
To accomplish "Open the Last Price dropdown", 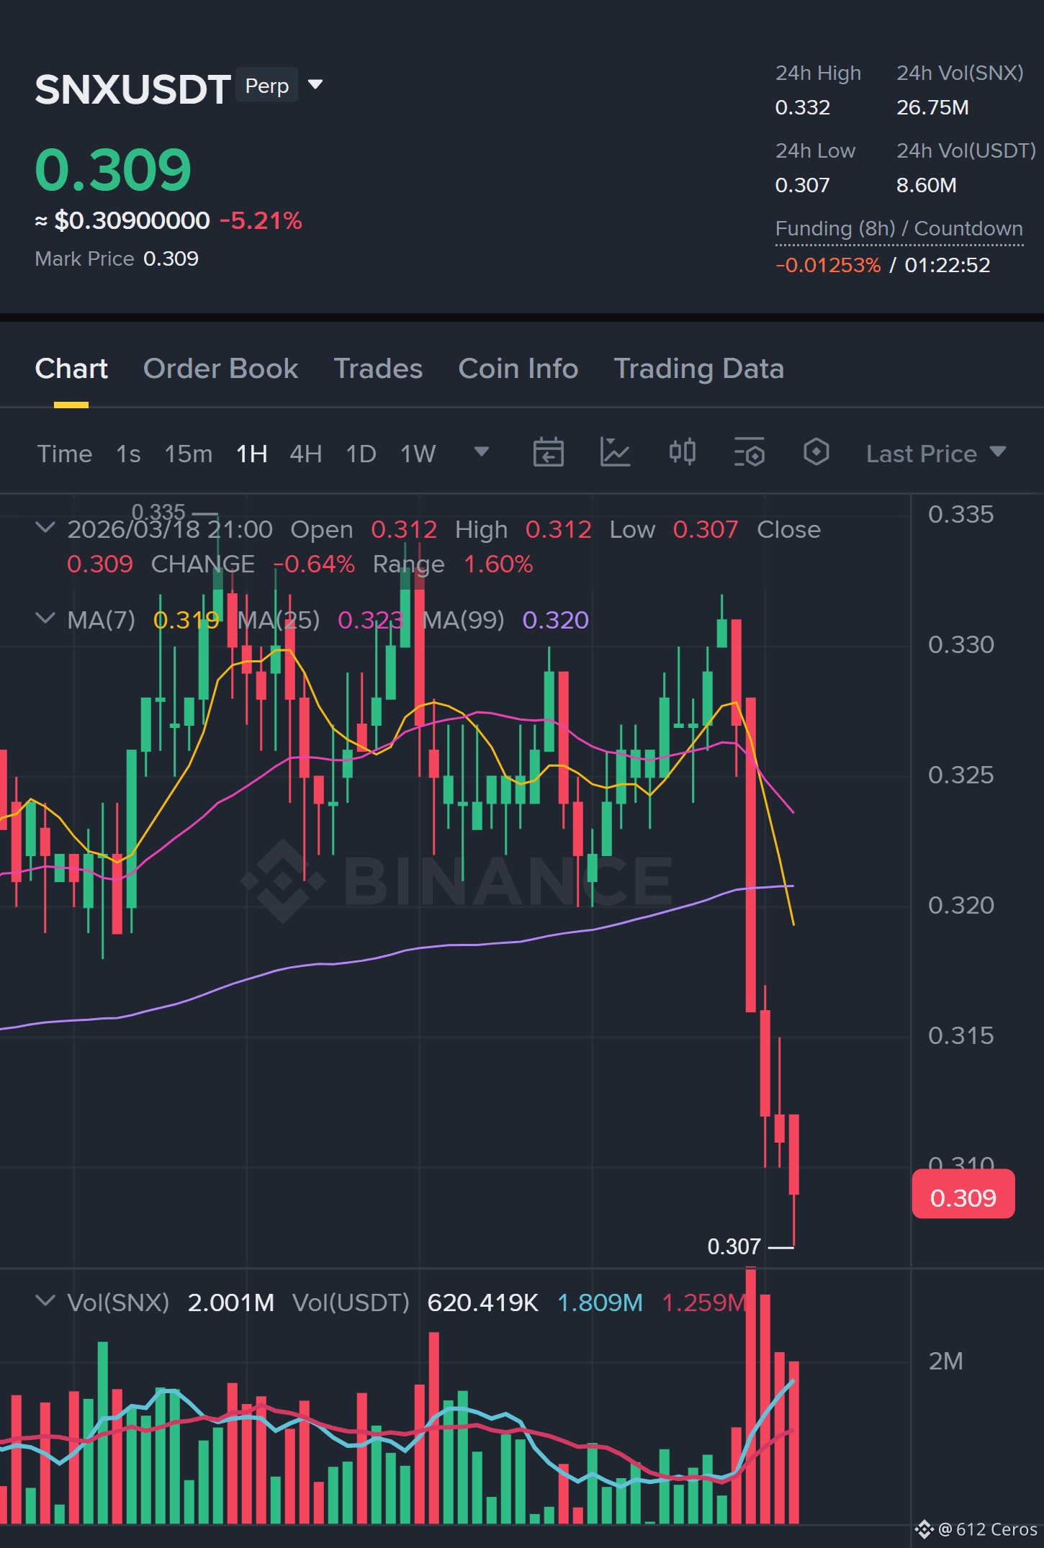I will pyautogui.click(x=935, y=454).
